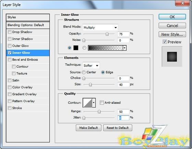Open the Blend Mode Multiply dropdown
Image resolution: width=192 pixels, height=149 pixels.
[x=100, y=27]
